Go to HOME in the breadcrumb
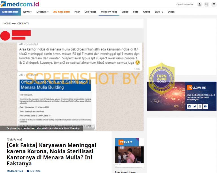The width and height of the screenshot is (217, 173). [7, 23]
